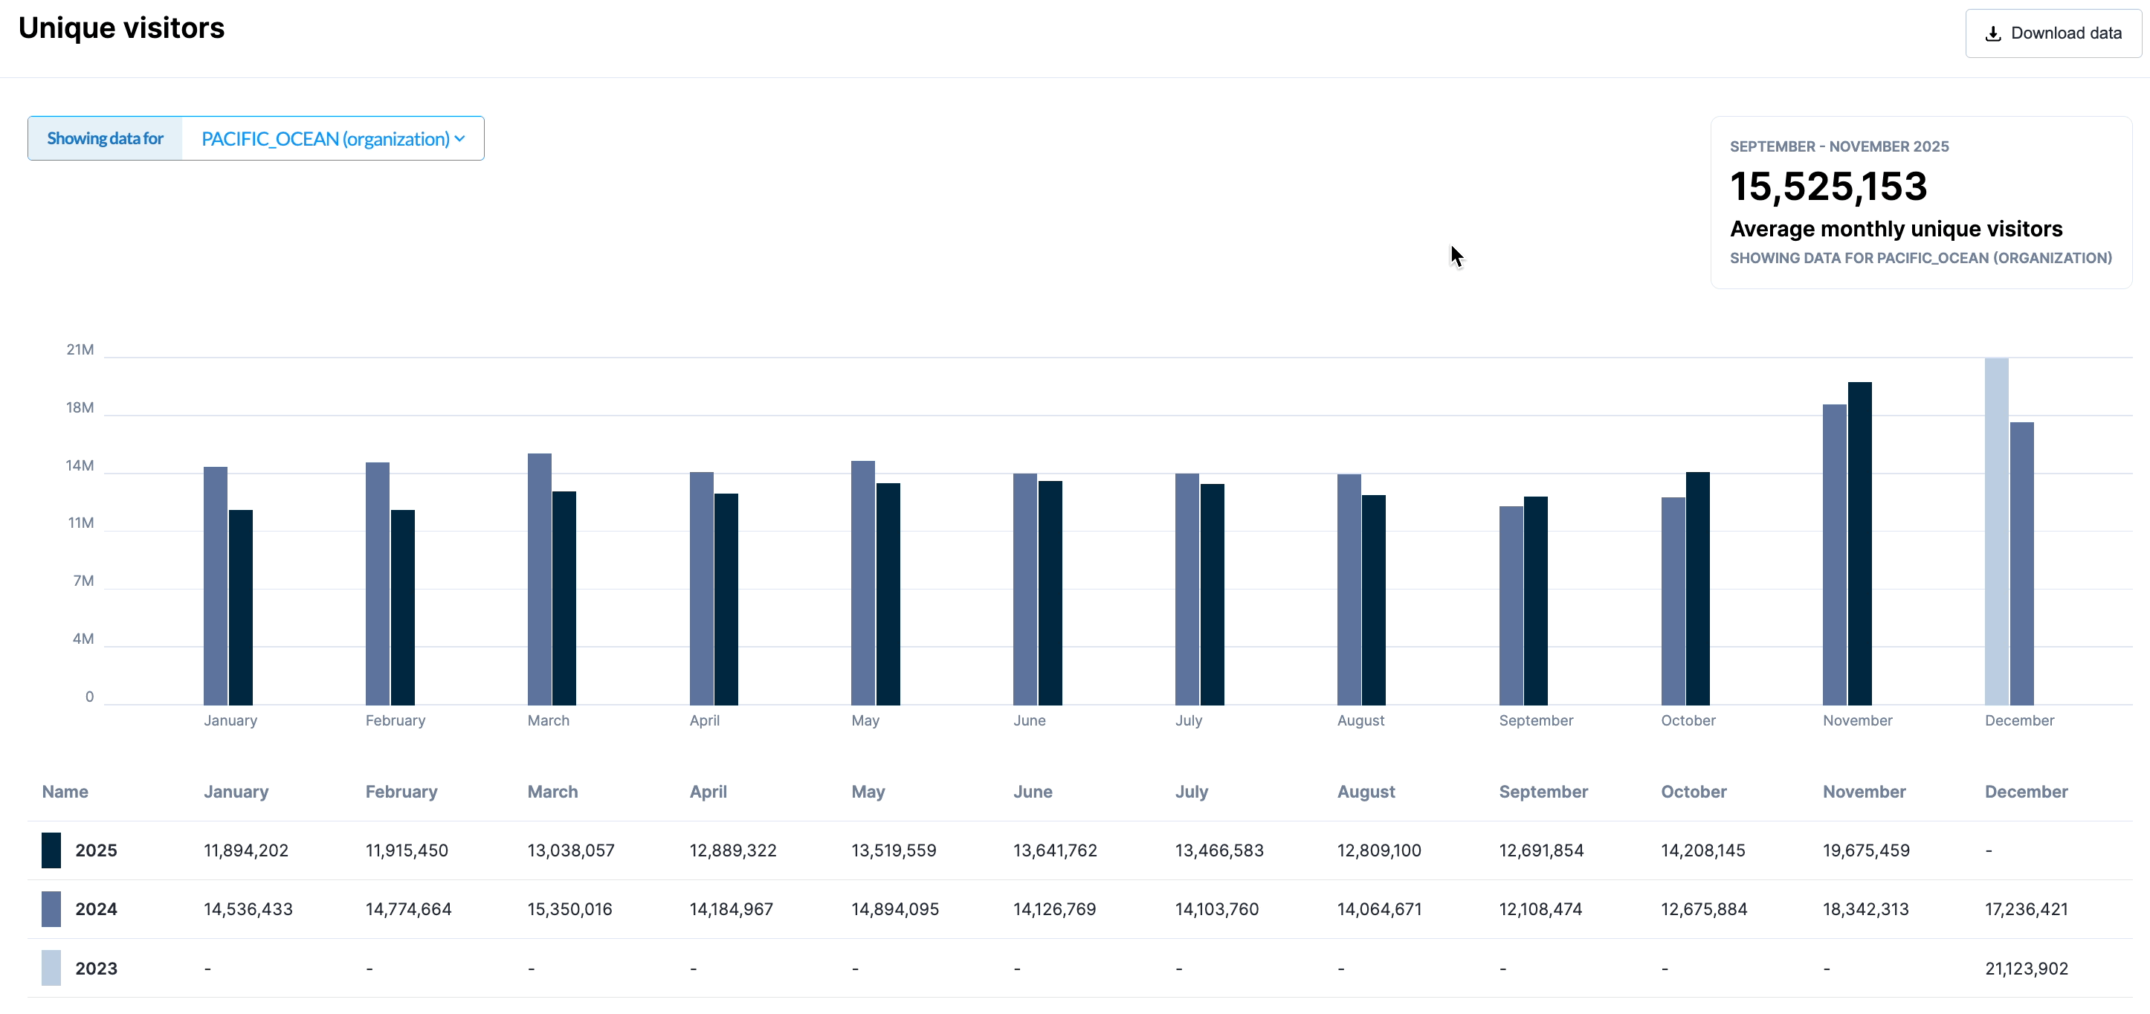Click the January 2024 bar
Screen dimensions: 2150x1014
coord(216,586)
